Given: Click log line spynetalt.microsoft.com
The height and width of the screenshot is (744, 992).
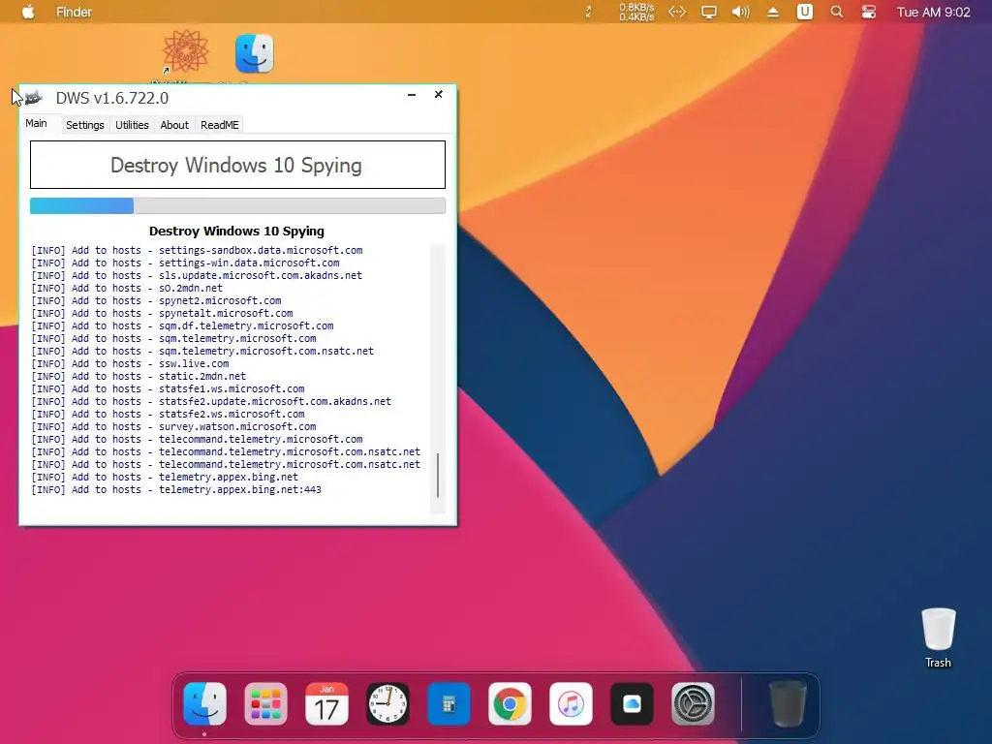Looking at the screenshot, I should point(162,313).
